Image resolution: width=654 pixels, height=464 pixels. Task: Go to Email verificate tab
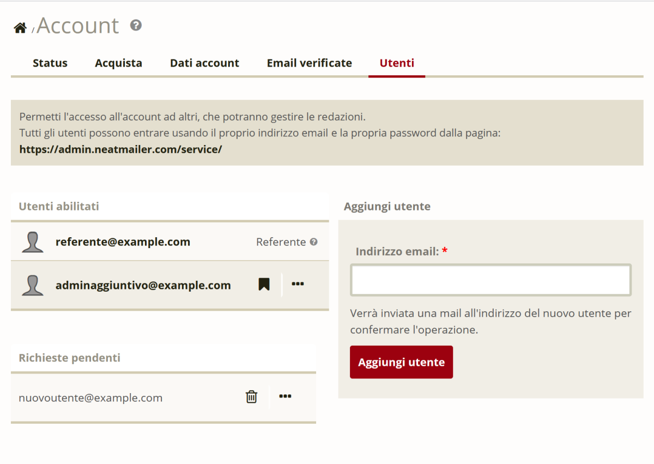(x=309, y=63)
